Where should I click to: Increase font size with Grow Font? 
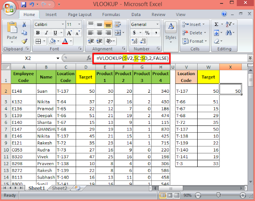(69, 33)
